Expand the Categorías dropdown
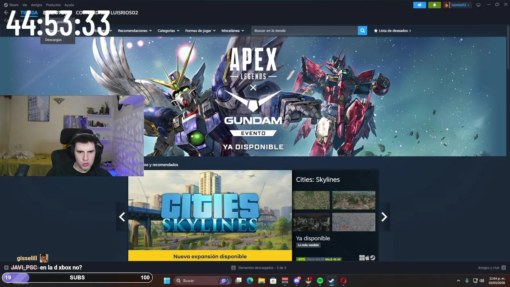The width and height of the screenshot is (510, 287). point(168,31)
